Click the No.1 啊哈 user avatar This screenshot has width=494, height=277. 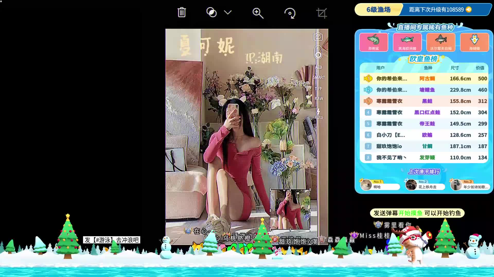point(366,185)
